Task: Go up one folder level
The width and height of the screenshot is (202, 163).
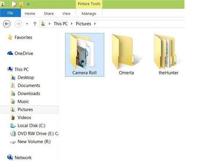Action: [35, 24]
